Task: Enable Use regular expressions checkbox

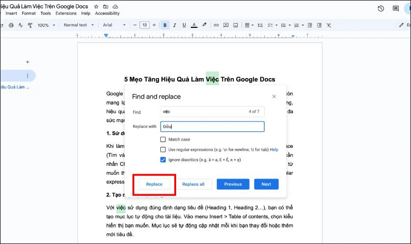Action: (x=163, y=150)
